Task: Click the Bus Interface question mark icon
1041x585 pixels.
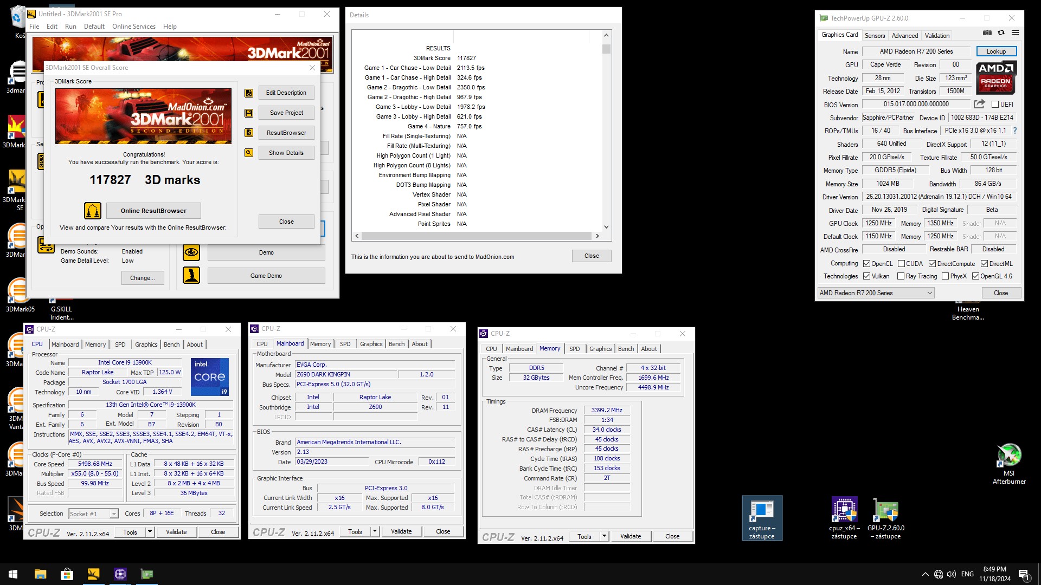Action: coord(1015,131)
